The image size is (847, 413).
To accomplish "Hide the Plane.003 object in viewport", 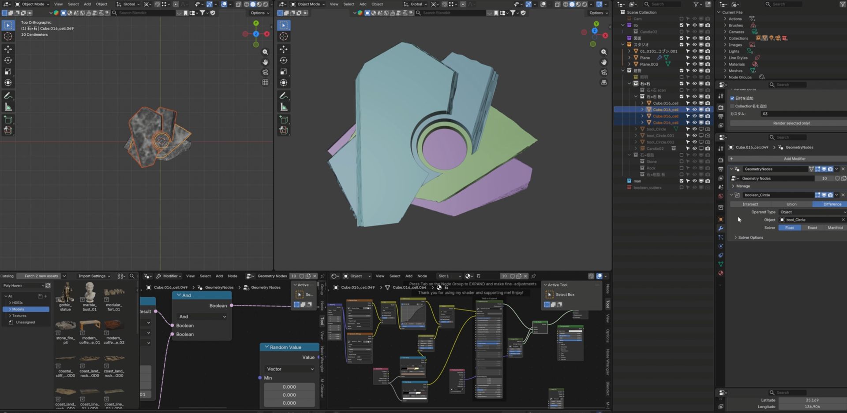I will pyautogui.click(x=694, y=64).
